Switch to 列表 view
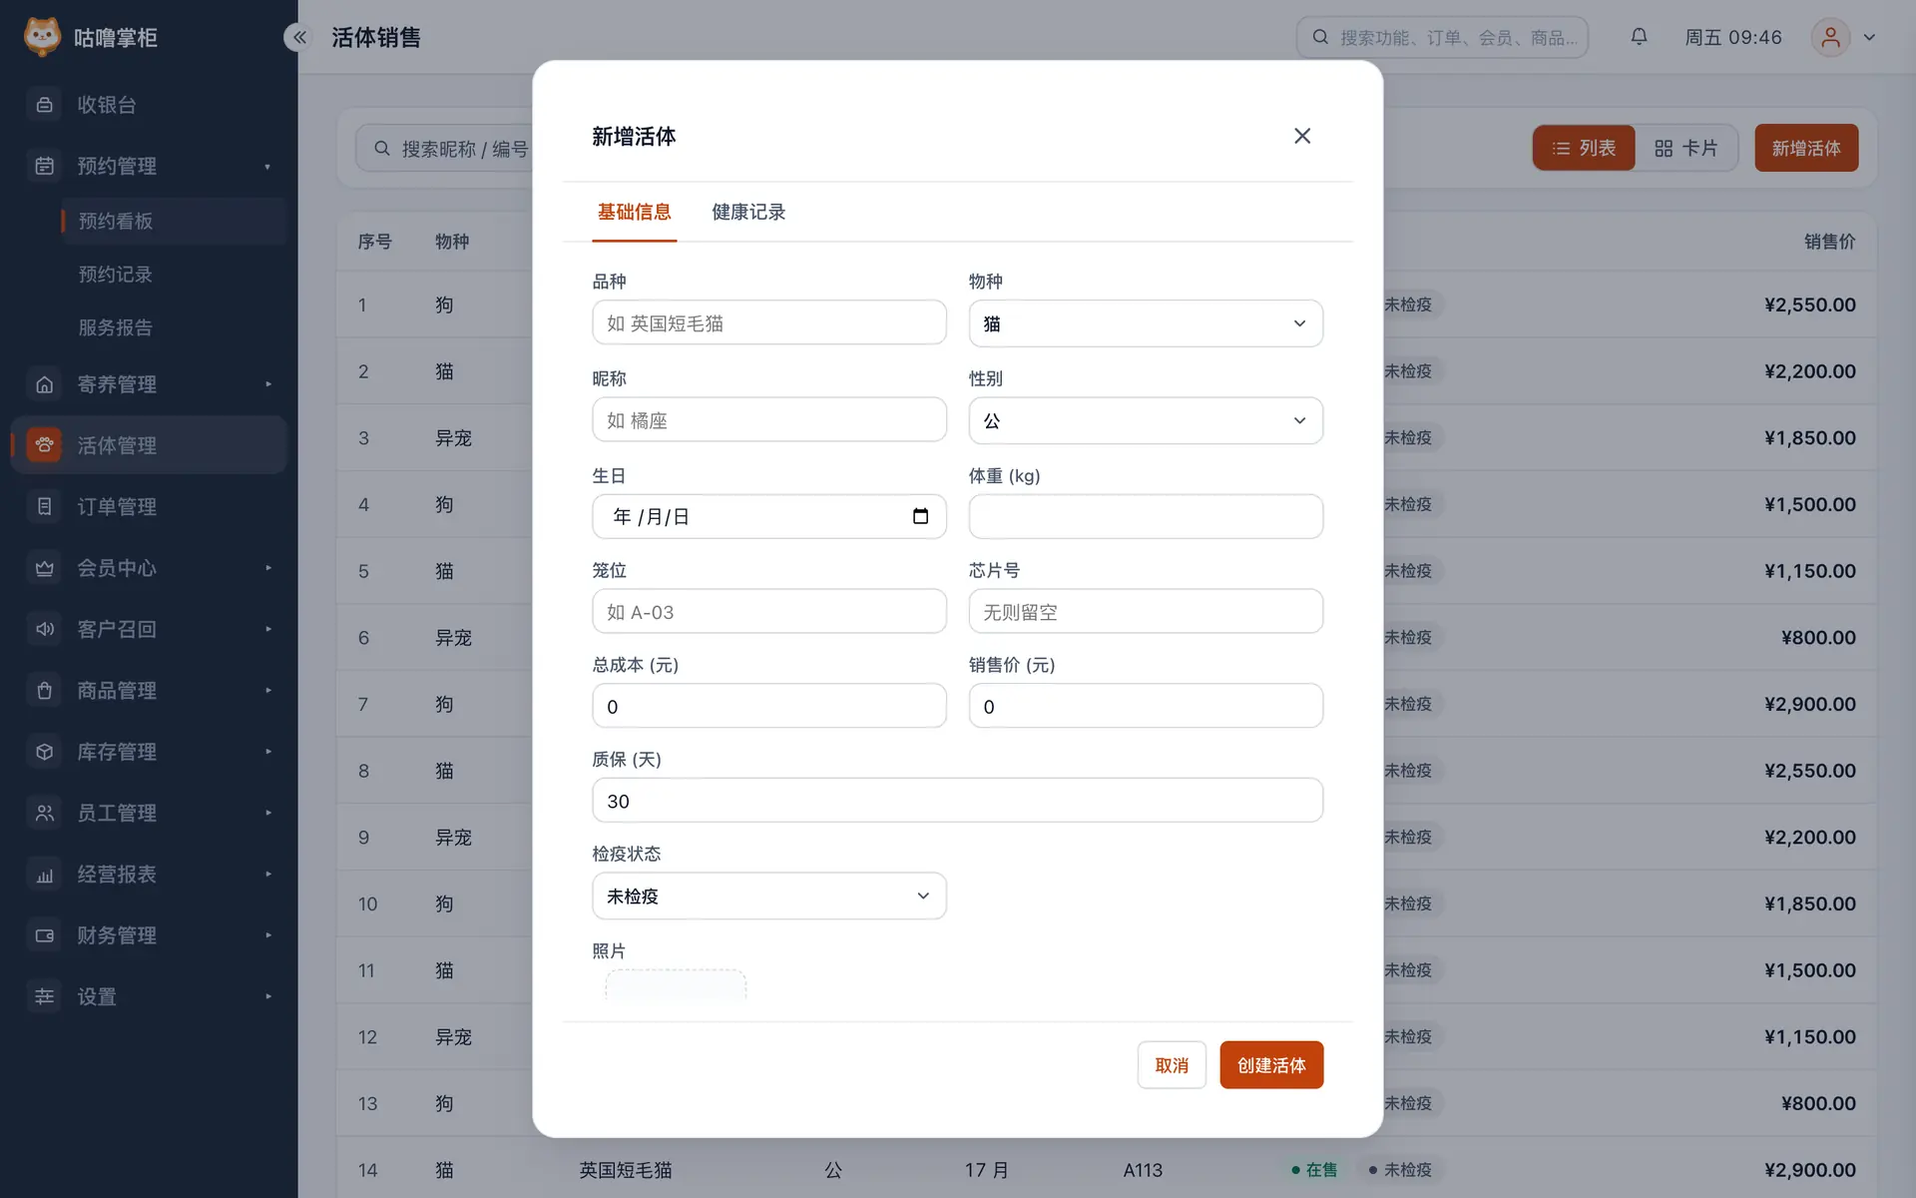Screen dimensions: 1916x1198 [x=1584, y=148]
